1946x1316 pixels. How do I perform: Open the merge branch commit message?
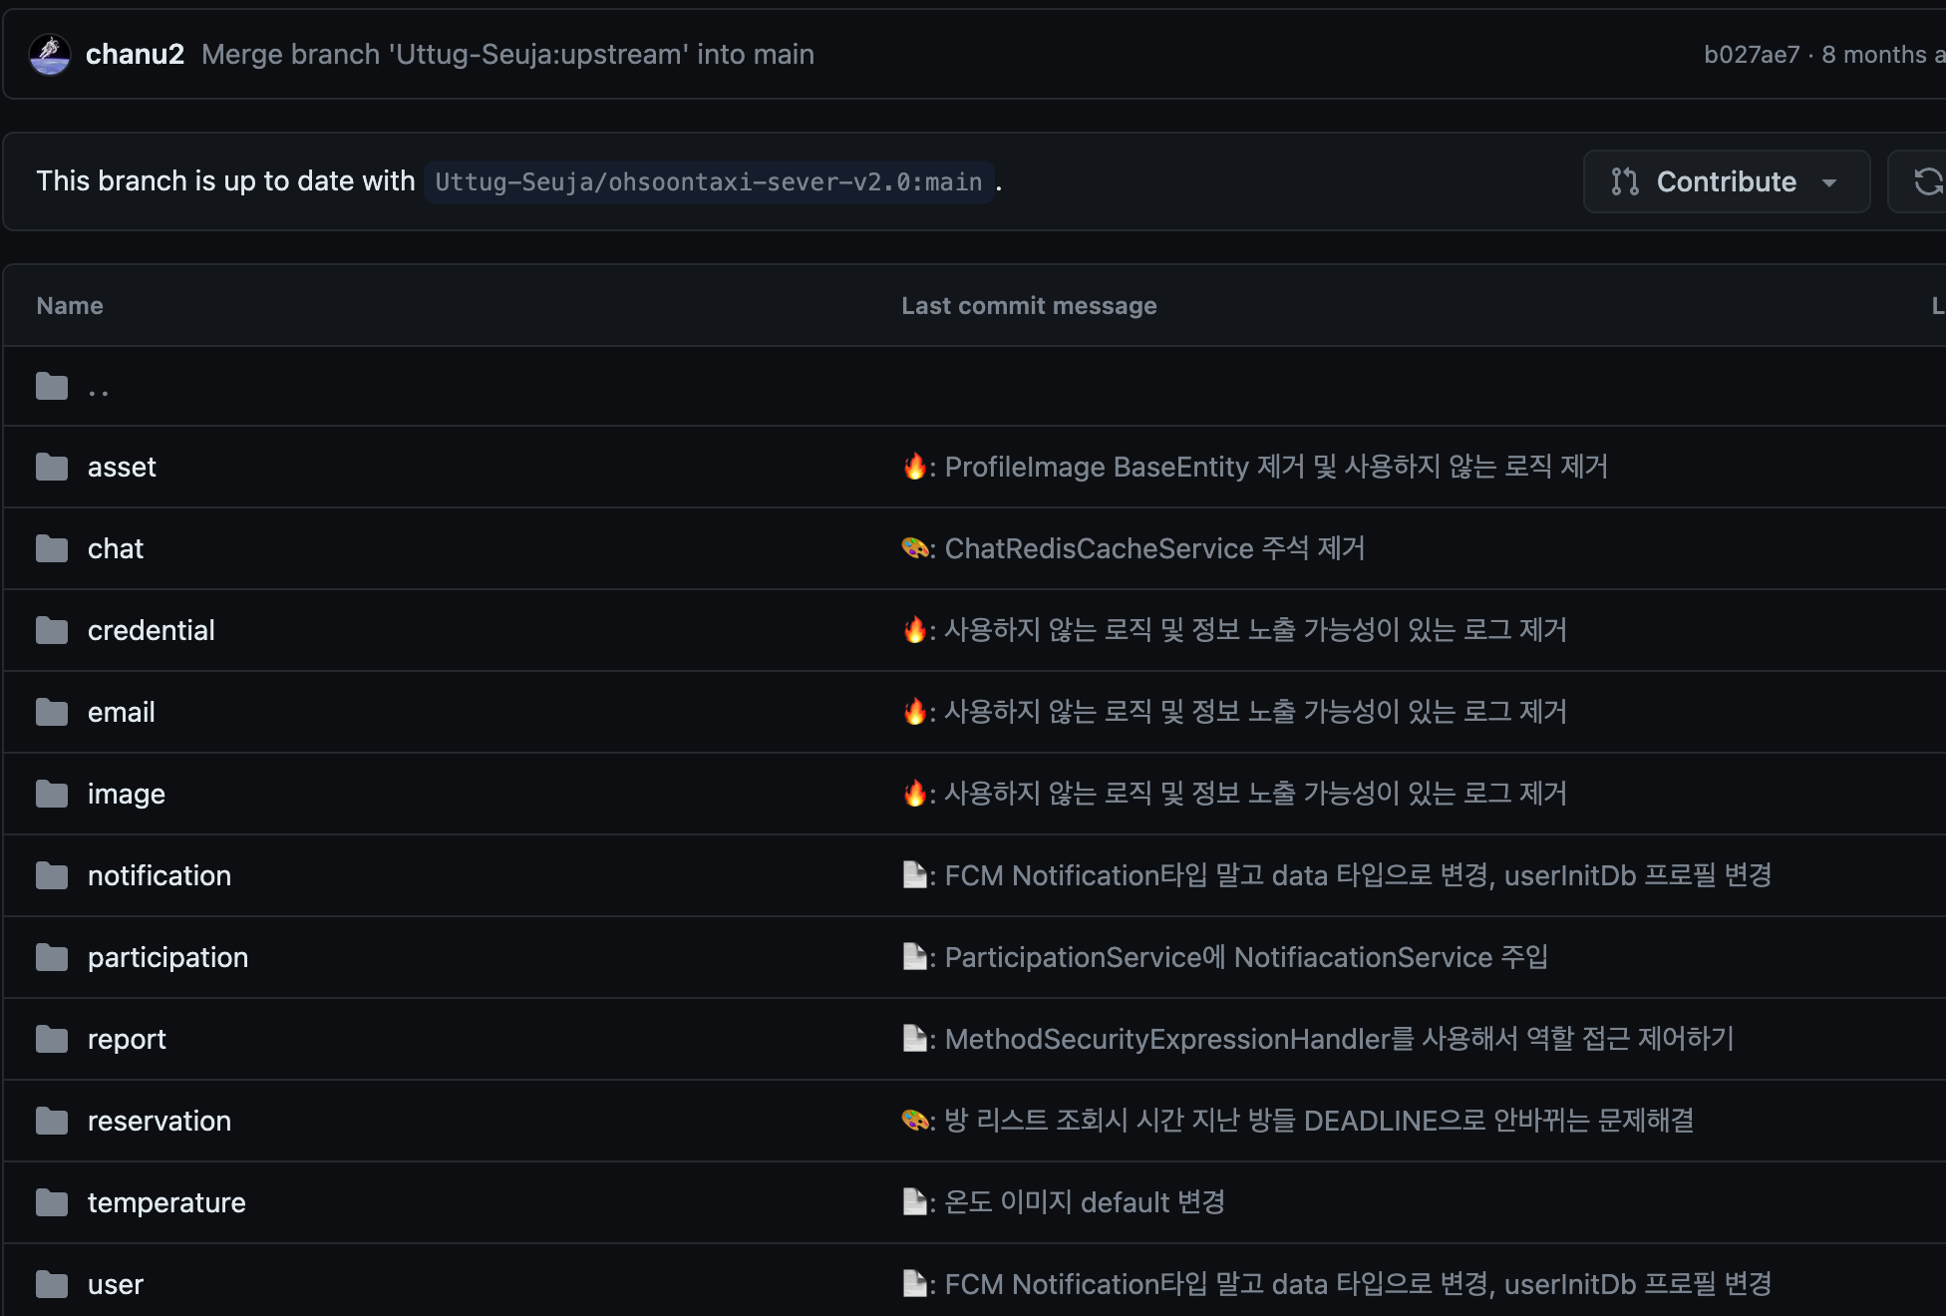[507, 55]
